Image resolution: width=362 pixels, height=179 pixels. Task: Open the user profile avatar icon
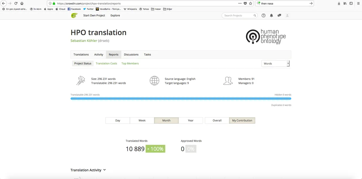[x=287, y=16]
